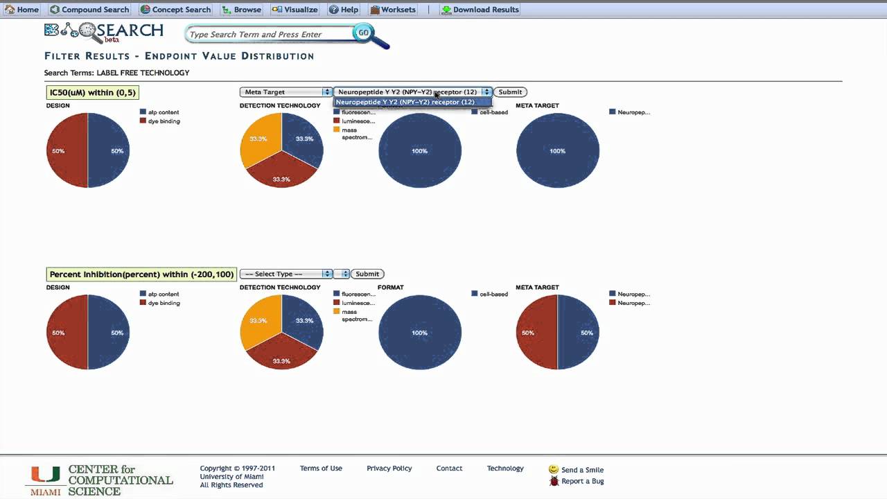This screenshot has width=887, height=499.
Task: Open the Select Type dropdown
Action: (286, 274)
